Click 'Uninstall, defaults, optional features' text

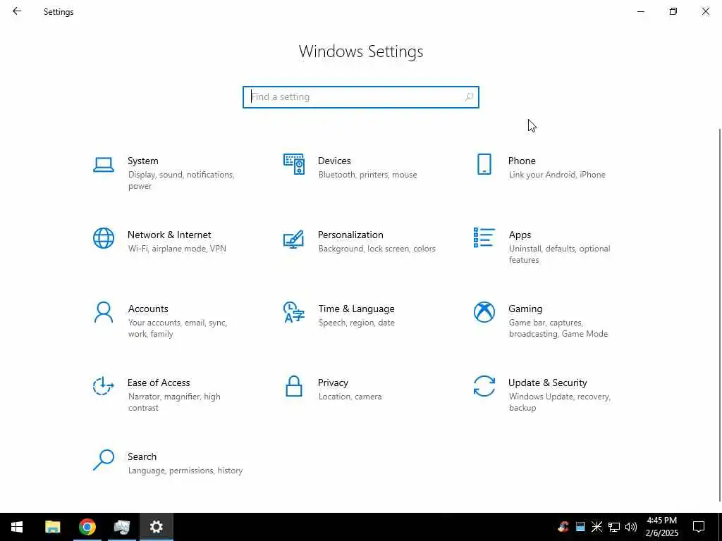559,254
